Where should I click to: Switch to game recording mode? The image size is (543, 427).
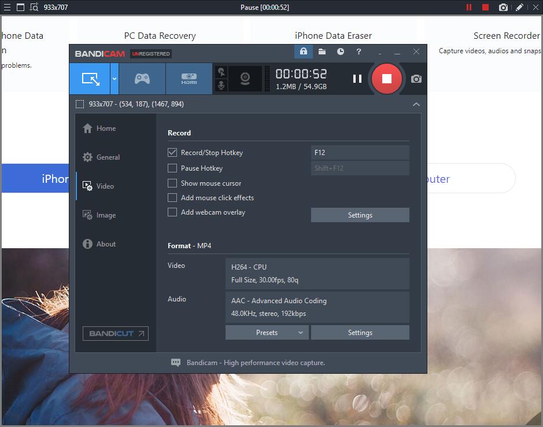coord(142,79)
